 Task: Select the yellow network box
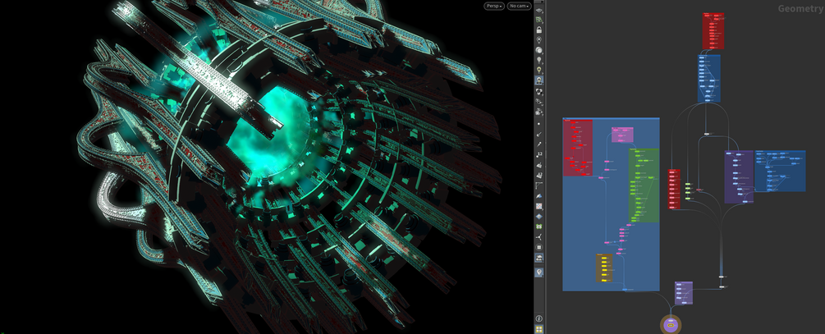pos(604,268)
